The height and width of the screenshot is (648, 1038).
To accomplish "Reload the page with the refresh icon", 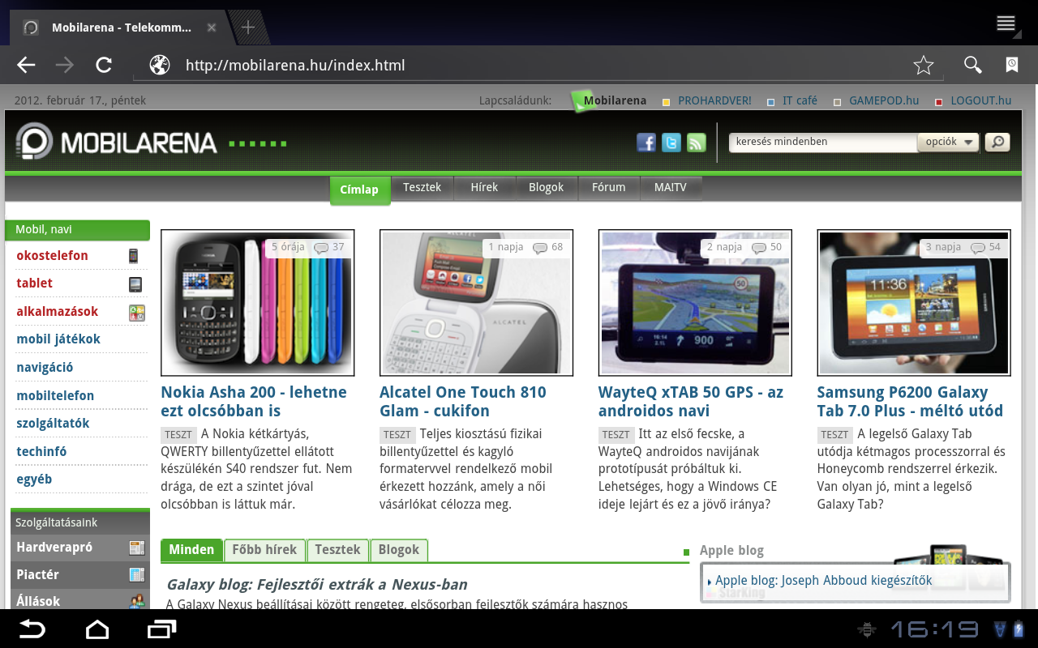I will click(103, 66).
